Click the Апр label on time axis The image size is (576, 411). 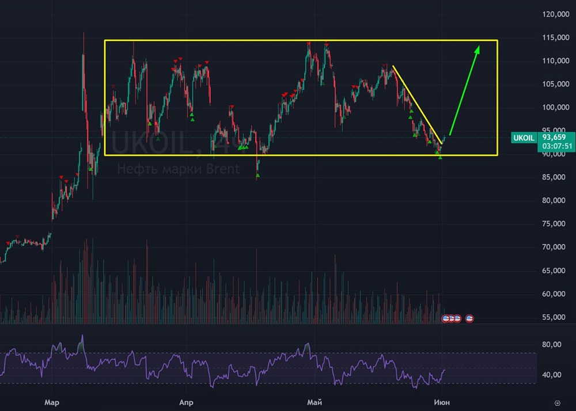click(x=186, y=402)
